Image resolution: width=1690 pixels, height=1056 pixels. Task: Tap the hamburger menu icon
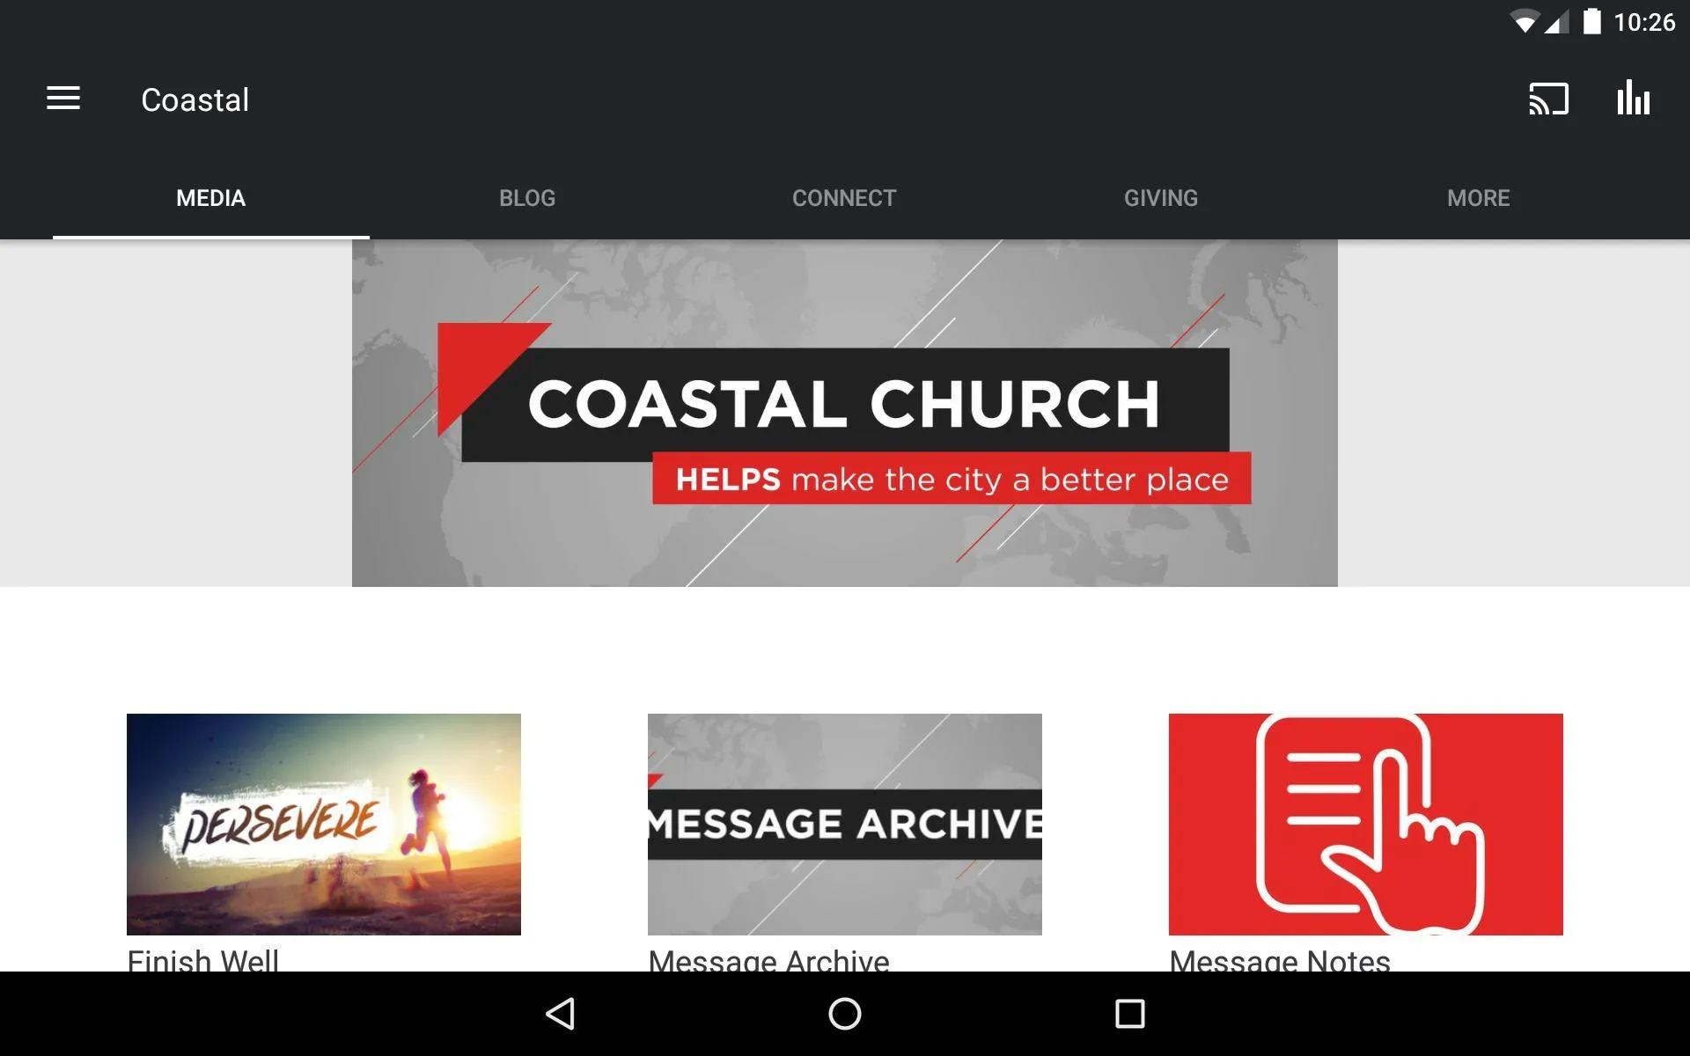(63, 98)
